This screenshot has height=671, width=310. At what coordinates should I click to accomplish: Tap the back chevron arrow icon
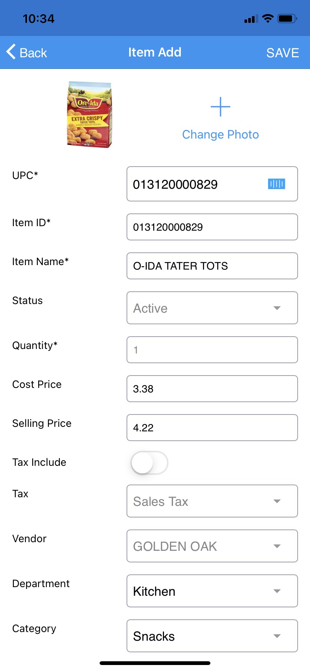click(x=11, y=52)
